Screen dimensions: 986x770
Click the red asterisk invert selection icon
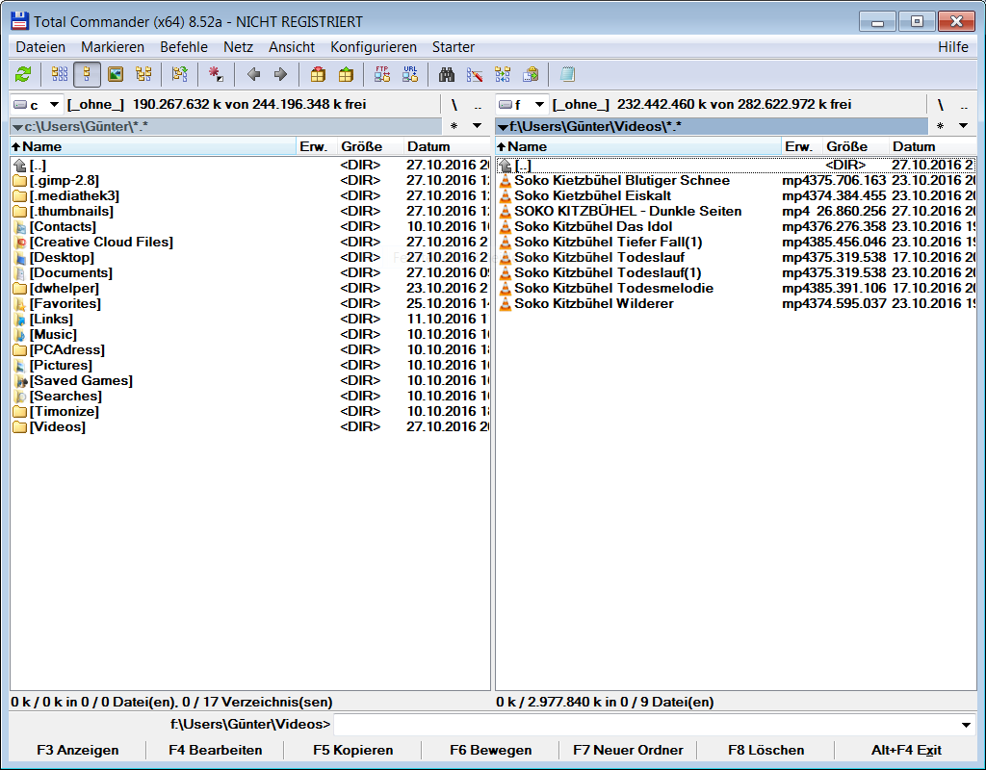[x=216, y=75]
